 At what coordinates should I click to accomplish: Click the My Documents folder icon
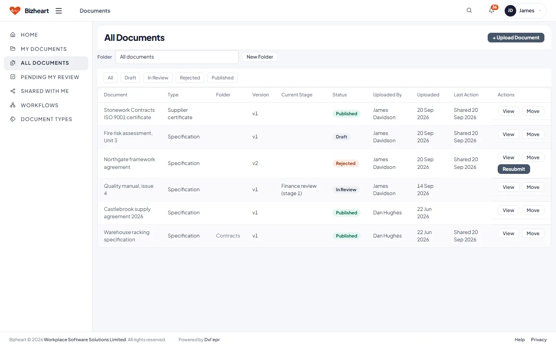[x=13, y=49]
